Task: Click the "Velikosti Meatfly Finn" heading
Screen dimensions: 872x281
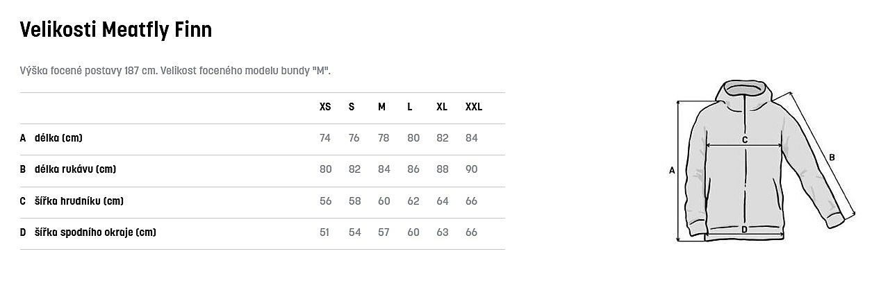Action: pyautogui.click(x=116, y=29)
